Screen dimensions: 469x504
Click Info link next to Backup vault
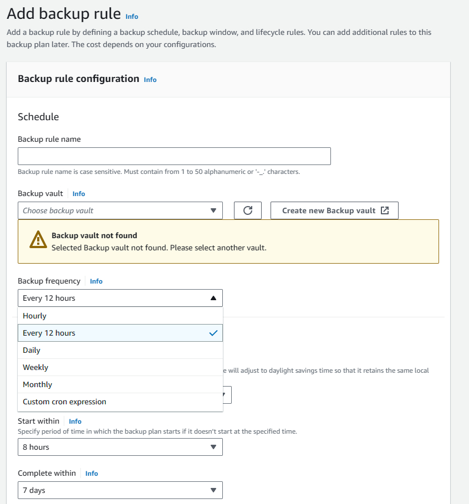click(79, 194)
